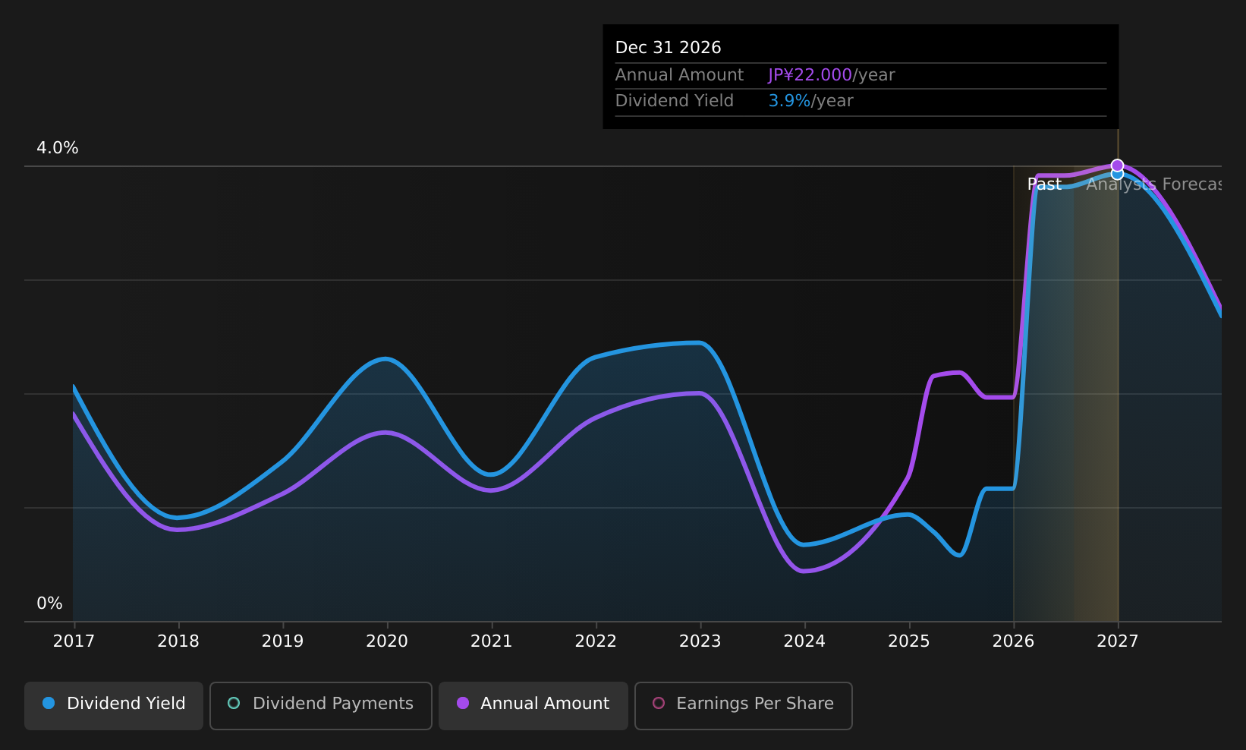Toggle the Dividend Payments series
Viewport: 1246px width, 750px height.
click(321, 705)
